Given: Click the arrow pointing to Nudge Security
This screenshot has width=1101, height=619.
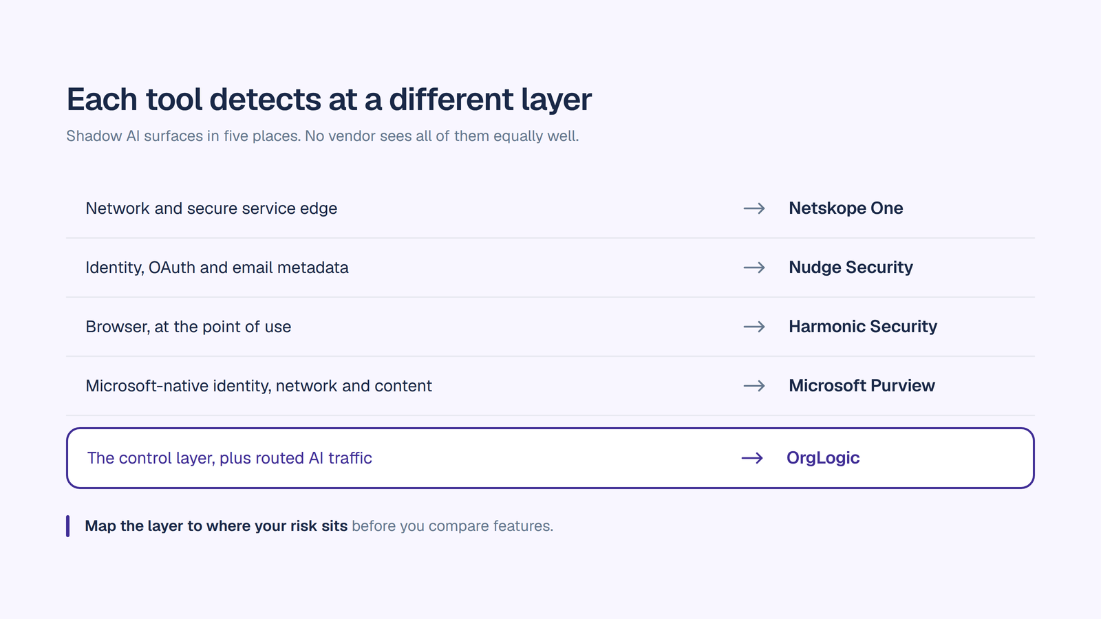Looking at the screenshot, I should coord(754,268).
